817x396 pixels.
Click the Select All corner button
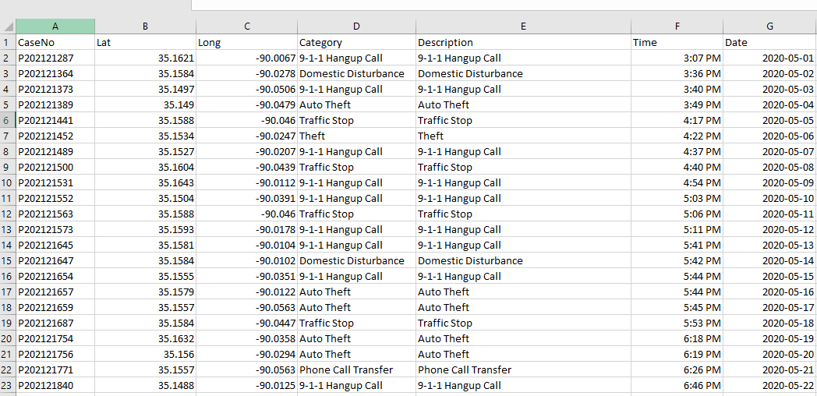click(x=7, y=27)
